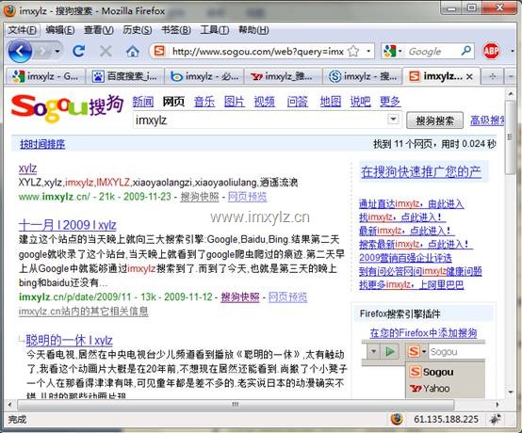Image resolution: width=522 pixels, height=433 pixels.
Task: Open the 说吧 category link
Action: (x=360, y=102)
